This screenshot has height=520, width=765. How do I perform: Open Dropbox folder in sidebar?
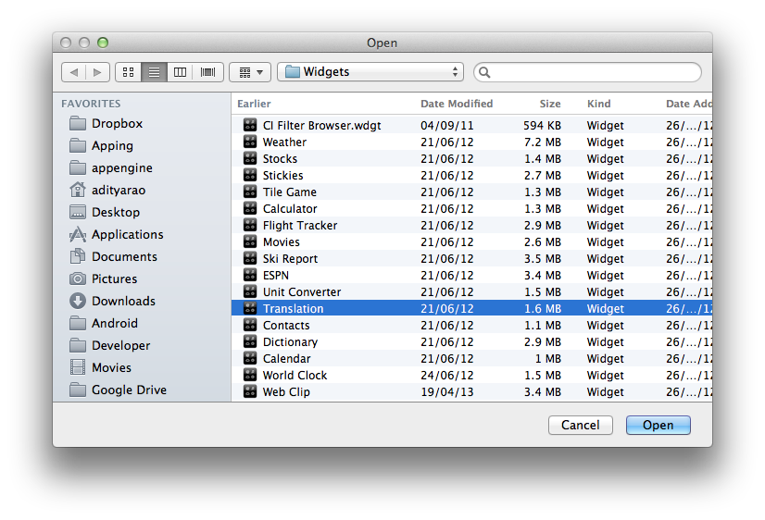pos(117,123)
